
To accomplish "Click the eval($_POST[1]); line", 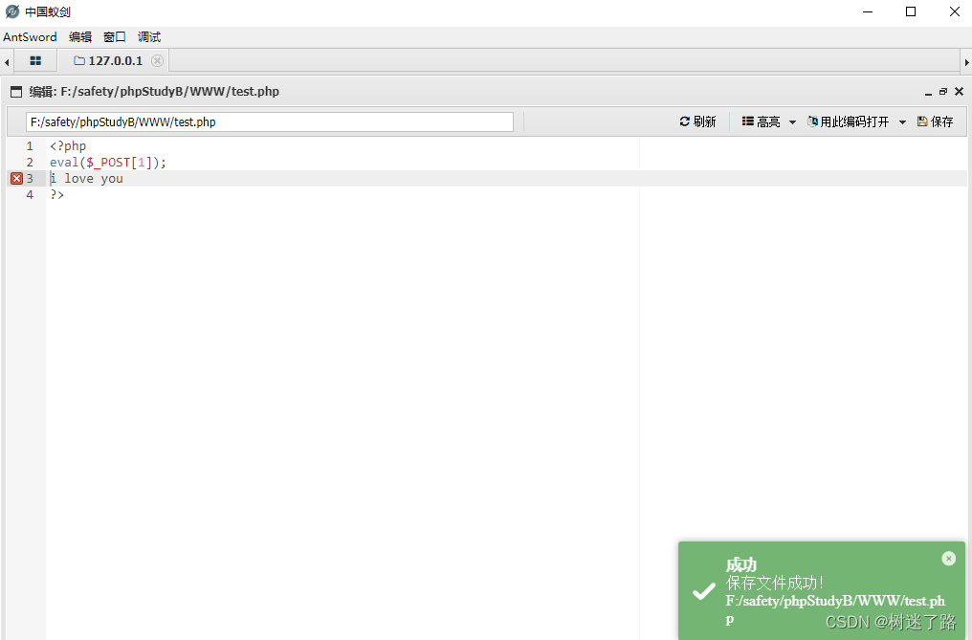I will coord(108,163).
